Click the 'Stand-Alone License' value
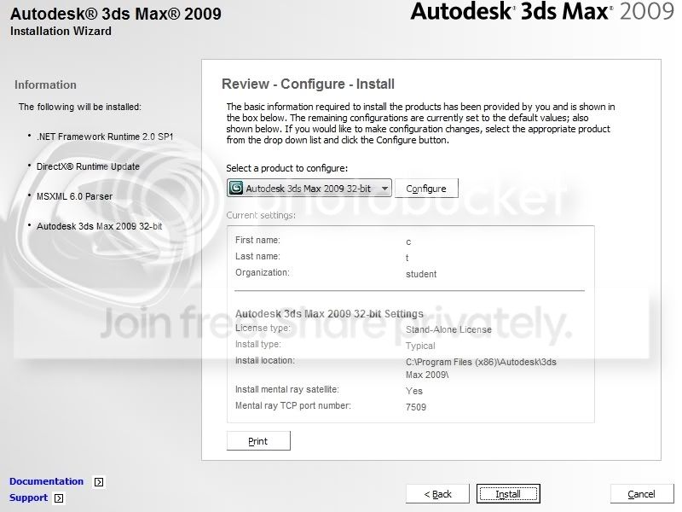Image resolution: width=682 pixels, height=512 pixels. (x=448, y=329)
